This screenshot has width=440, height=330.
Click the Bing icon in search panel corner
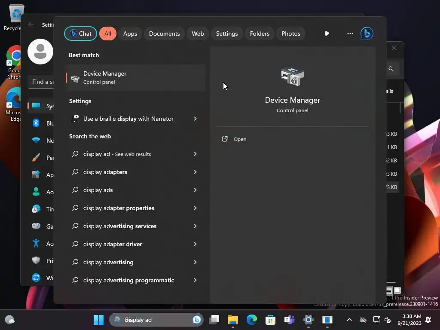click(x=367, y=34)
